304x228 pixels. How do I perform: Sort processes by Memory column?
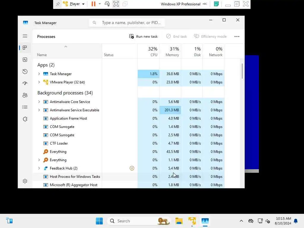170,52
